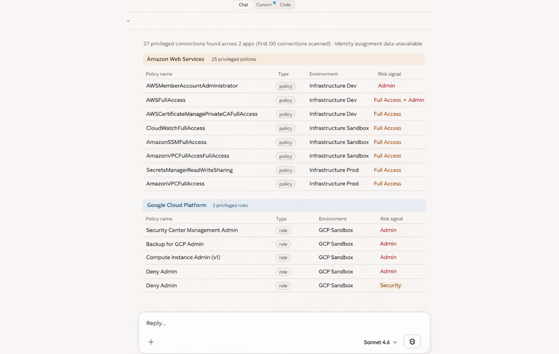Click the AWS Environment column header

[x=323, y=74]
